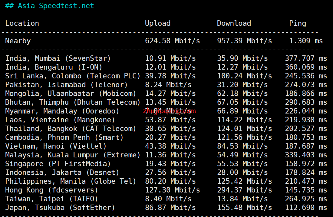Click Mumbai ping value 377.707 ms

click(306, 58)
